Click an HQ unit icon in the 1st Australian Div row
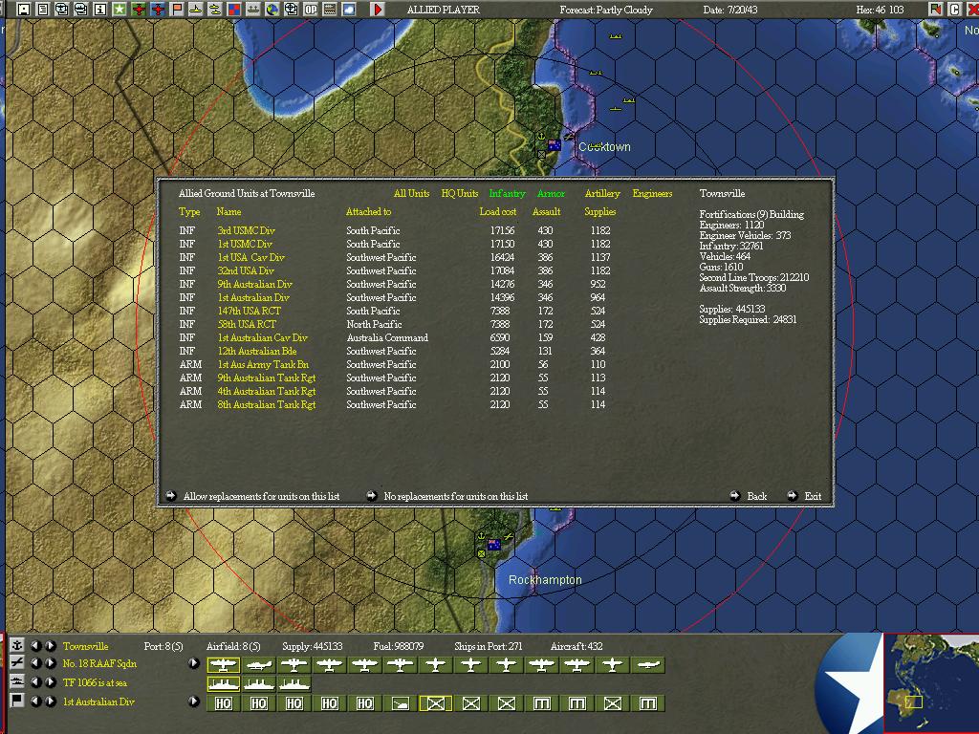The width and height of the screenshot is (979, 734). [x=224, y=703]
